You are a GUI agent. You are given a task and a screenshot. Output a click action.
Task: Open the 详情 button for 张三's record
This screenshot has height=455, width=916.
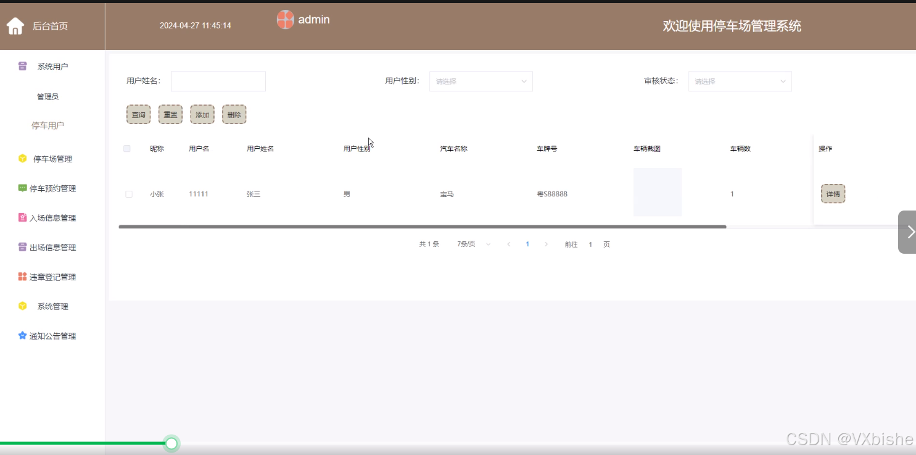[833, 193]
